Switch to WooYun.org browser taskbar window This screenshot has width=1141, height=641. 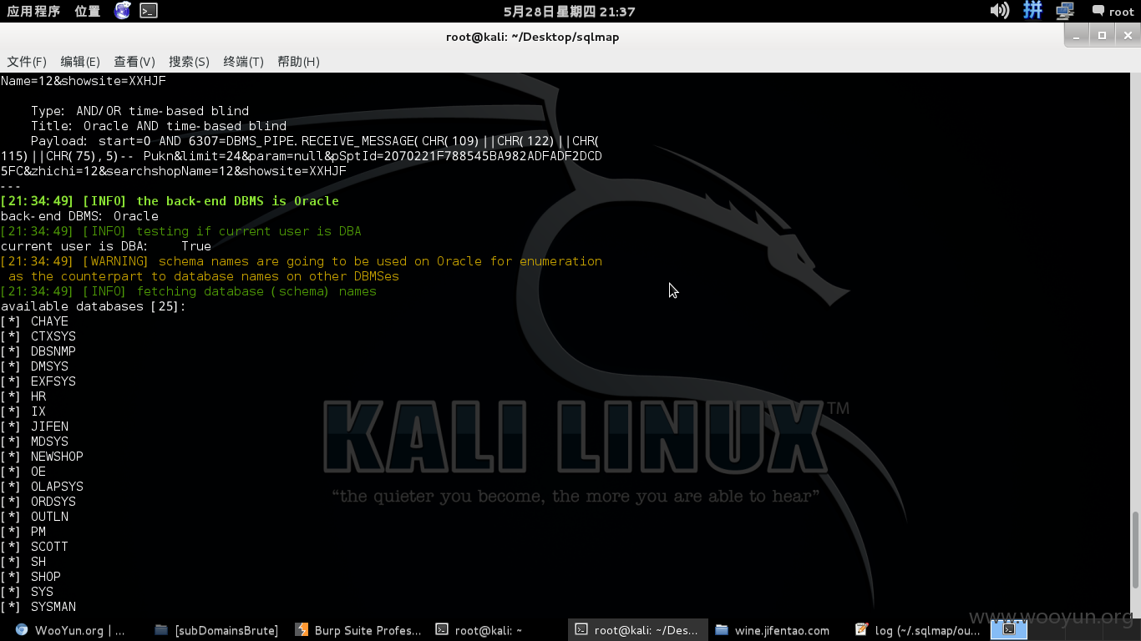point(73,630)
